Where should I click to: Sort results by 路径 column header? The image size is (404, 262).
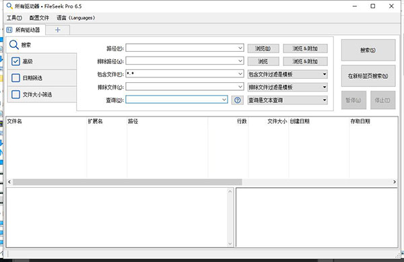[x=168, y=121]
